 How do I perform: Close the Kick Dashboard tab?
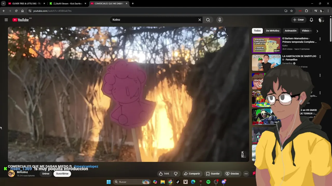(x=85, y=4)
